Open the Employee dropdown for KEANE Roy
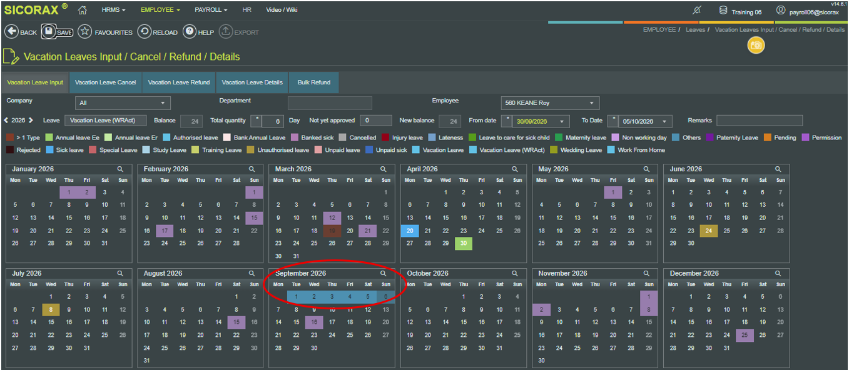The height and width of the screenshot is (370, 849). coord(550,102)
